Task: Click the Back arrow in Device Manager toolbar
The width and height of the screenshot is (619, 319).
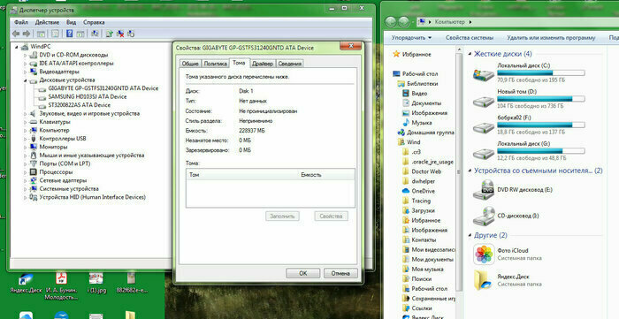Action: (x=16, y=34)
